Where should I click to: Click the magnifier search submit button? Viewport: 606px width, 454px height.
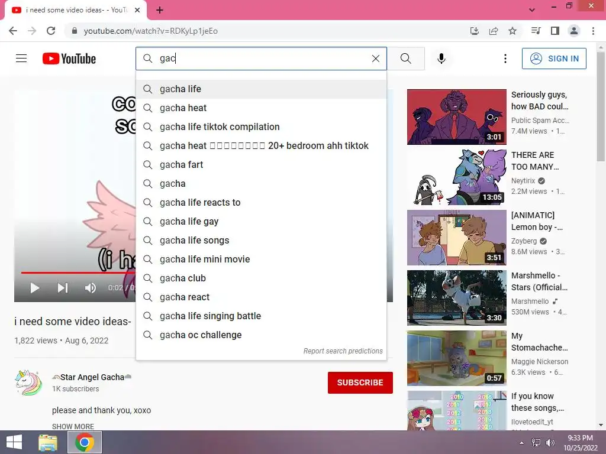406,59
